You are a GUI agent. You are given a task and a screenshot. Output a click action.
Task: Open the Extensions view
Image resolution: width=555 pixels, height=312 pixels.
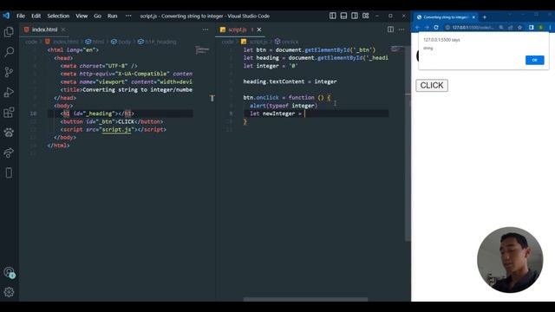(9, 113)
